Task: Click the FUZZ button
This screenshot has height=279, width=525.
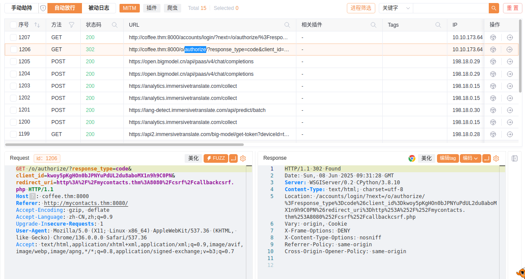Action: 216,158
